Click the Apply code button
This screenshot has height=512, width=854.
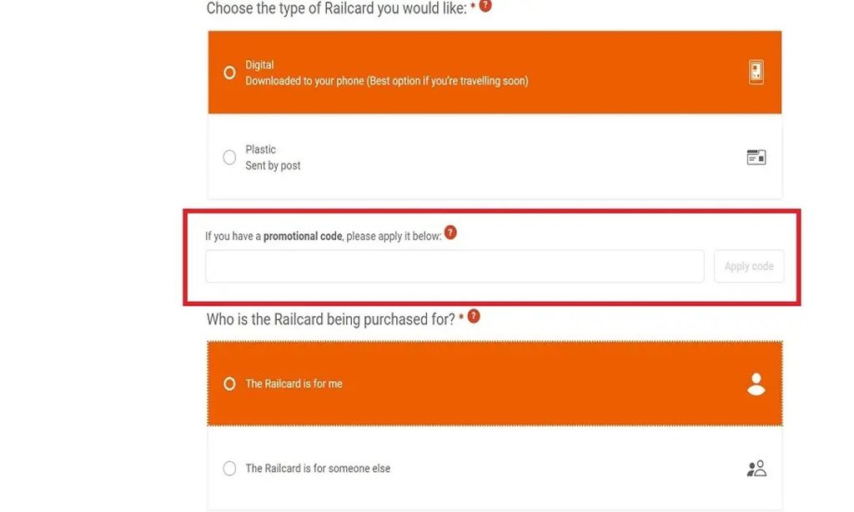pyautogui.click(x=748, y=265)
